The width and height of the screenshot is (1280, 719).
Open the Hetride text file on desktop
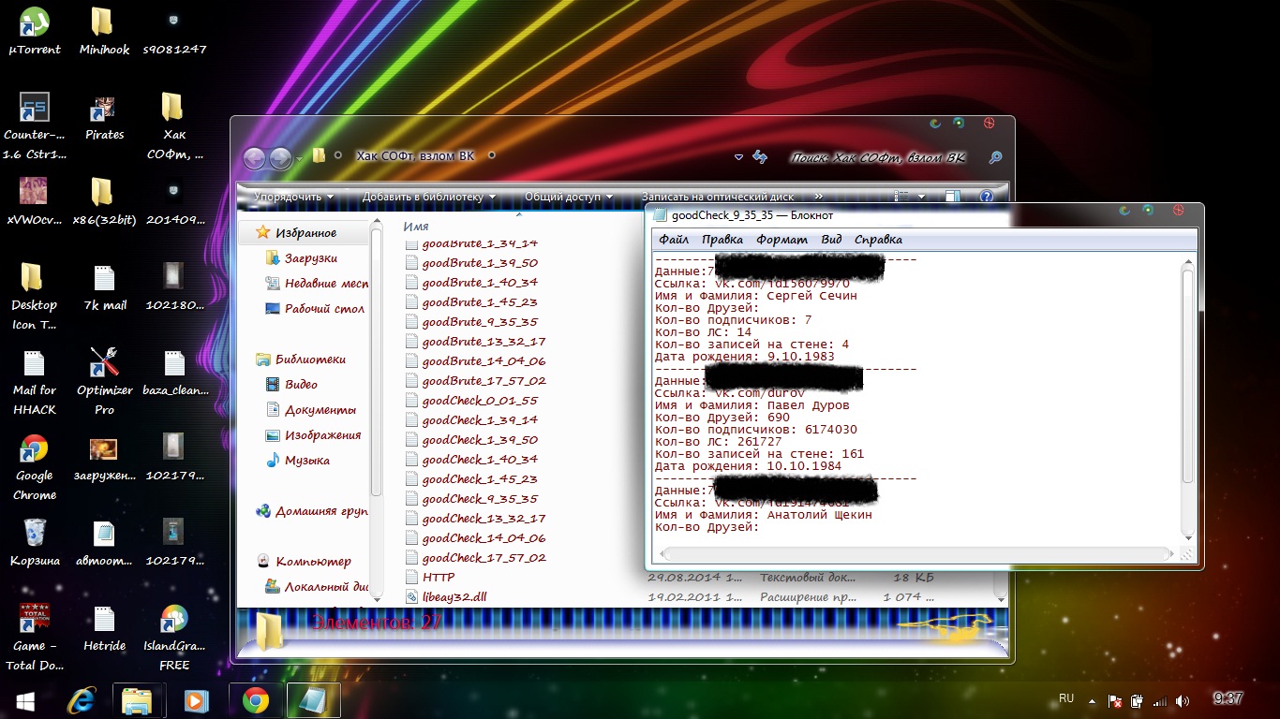[x=104, y=627]
